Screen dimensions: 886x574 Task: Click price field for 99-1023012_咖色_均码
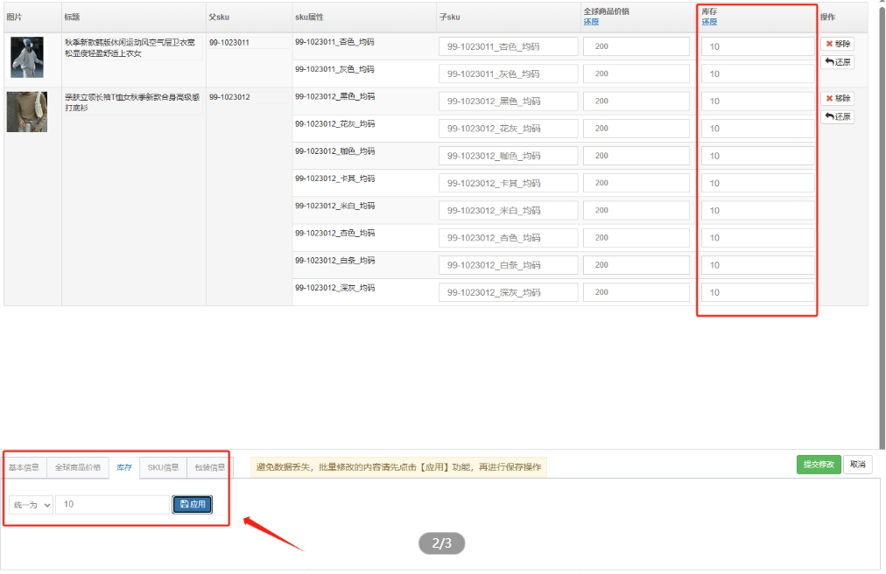[x=636, y=156]
